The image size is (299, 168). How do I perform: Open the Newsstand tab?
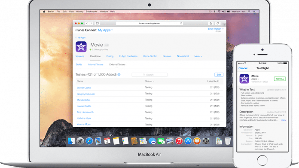[x=183, y=56]
